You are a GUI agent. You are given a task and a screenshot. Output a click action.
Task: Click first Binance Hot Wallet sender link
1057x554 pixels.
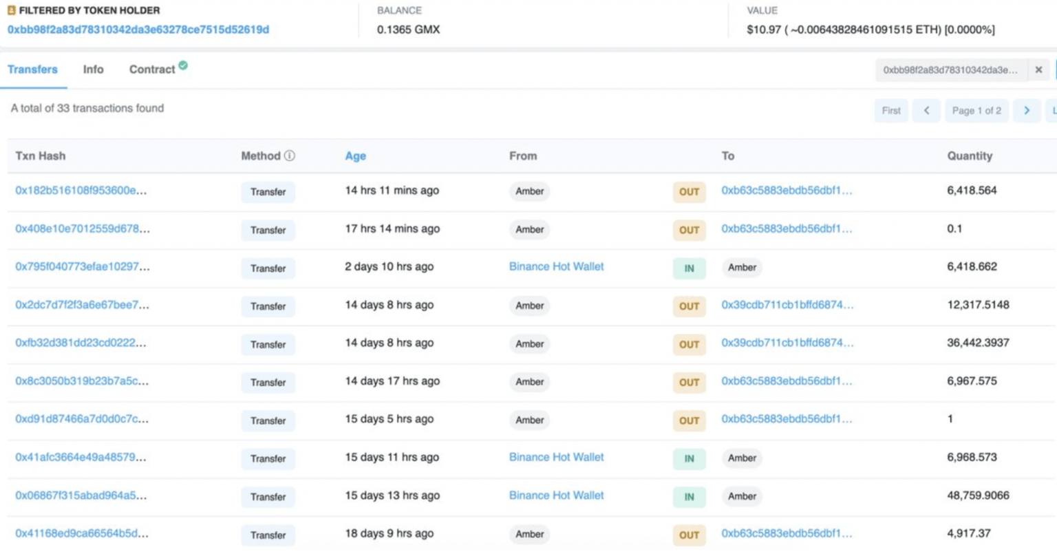[556, 267]
